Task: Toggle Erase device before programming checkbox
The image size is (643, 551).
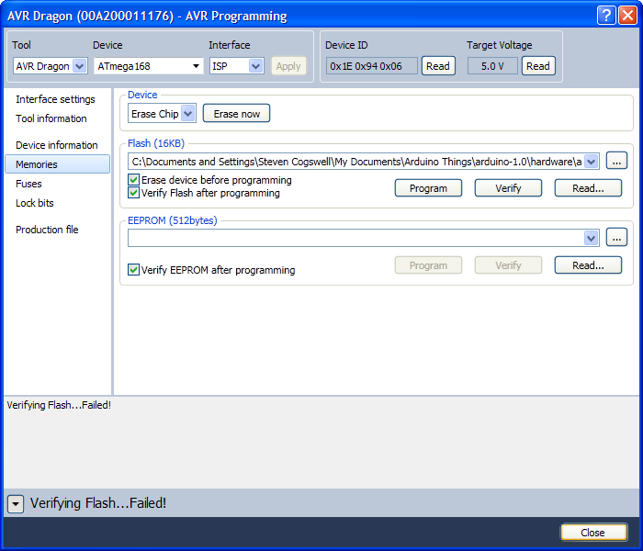Action: (134, 180)
